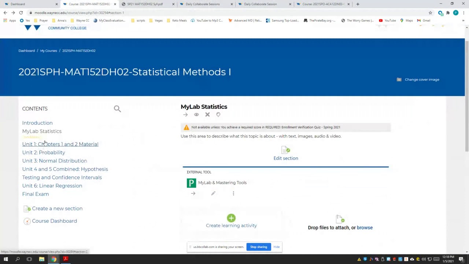The image size is (469, 264).
Task: Click Create learning activity text link
Action: [231, 225]
